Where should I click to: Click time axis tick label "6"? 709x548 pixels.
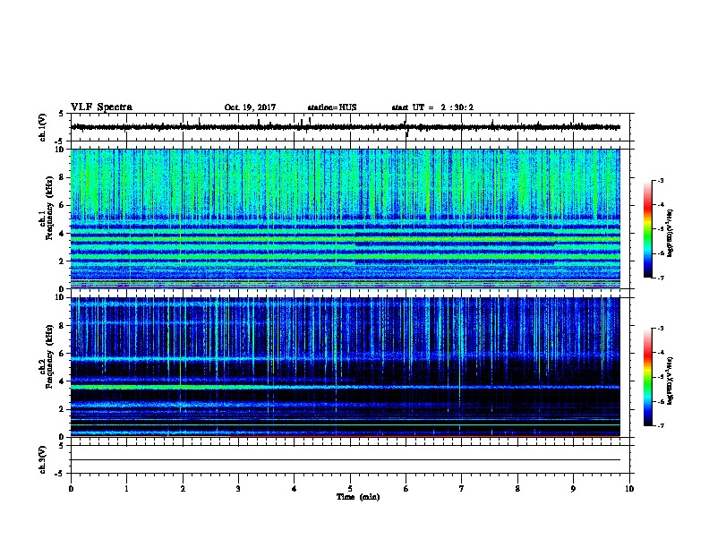[x=406, y=488]
